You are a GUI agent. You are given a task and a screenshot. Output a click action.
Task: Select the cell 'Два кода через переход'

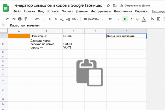46,44
